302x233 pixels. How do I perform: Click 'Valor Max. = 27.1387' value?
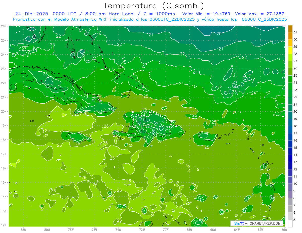pos(260,14)
